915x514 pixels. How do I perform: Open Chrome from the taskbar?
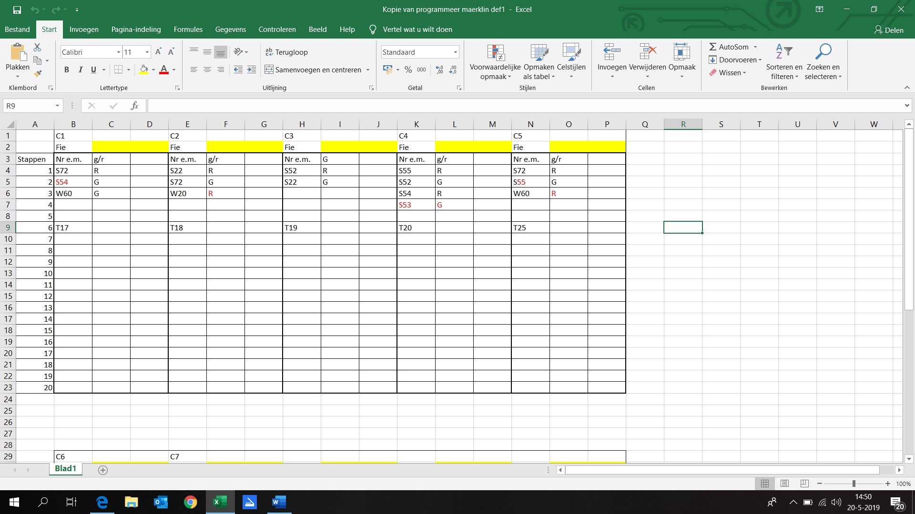click(190, 502)
